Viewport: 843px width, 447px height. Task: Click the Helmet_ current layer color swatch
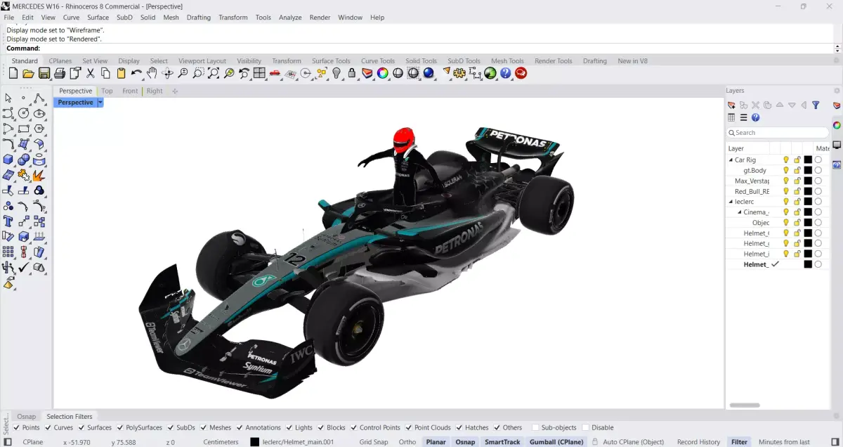808,264
